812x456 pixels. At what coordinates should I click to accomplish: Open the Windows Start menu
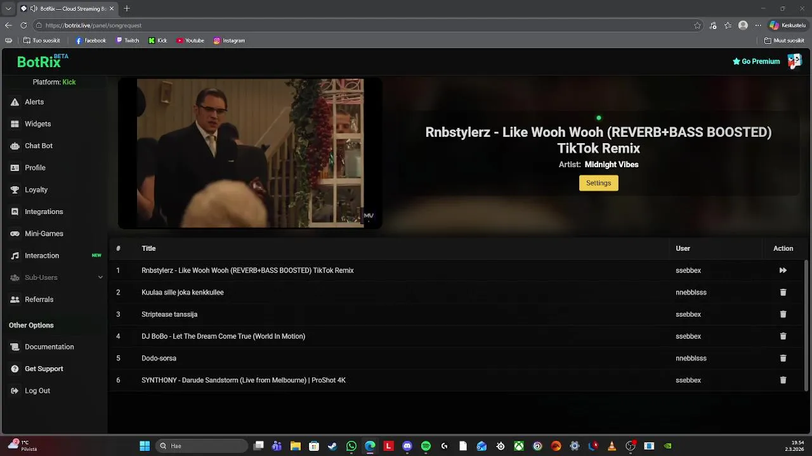click(145, 446)
